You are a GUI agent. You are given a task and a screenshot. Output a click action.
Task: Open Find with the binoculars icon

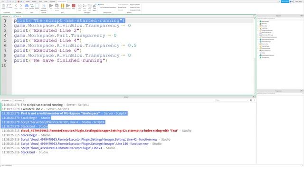(x=27, y=6)
